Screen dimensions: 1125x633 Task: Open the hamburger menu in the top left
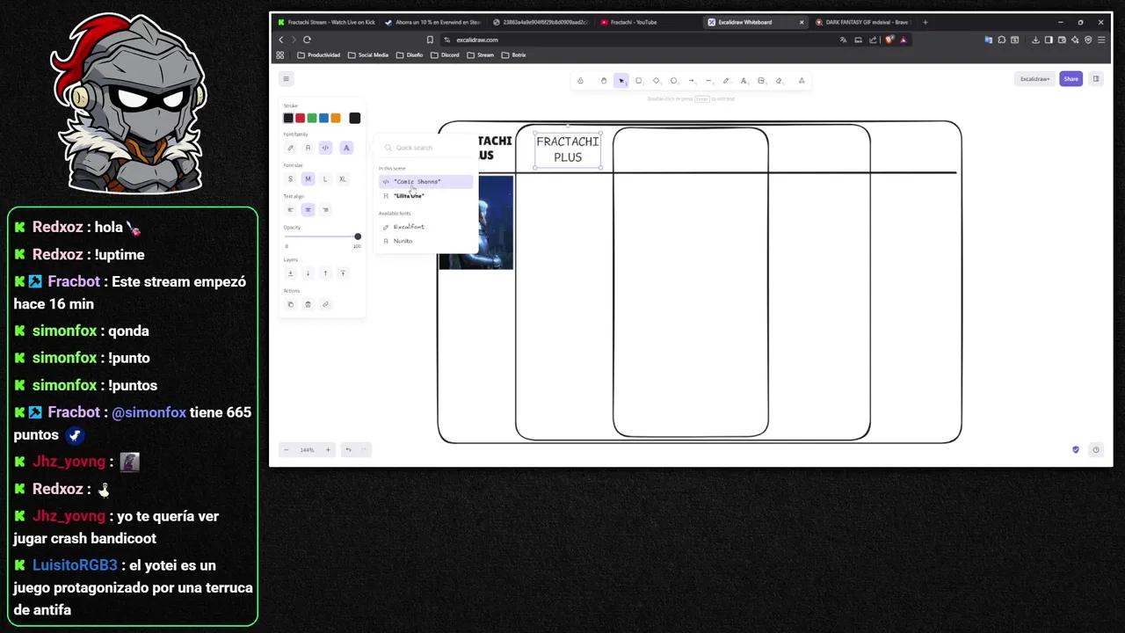point(286,78)
